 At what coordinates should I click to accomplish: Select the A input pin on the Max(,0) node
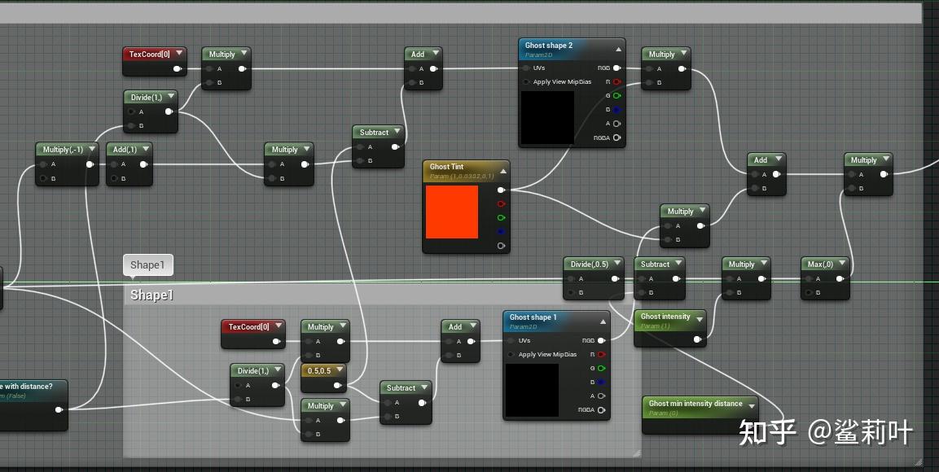pyautogui.click(x=809, y=278)
